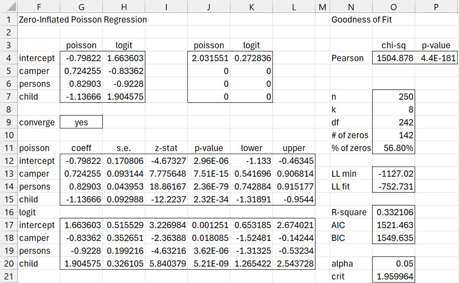459x283 pixels.
Task: Select the row 16 header
Action: click(x=8, y=213)
